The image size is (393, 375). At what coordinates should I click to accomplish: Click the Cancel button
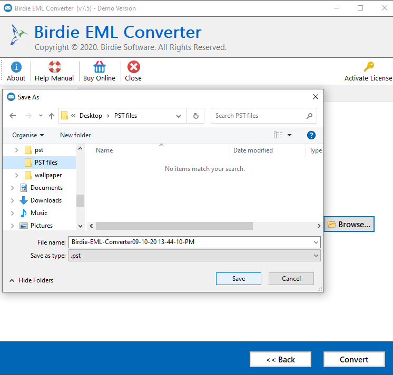[291, 279]
